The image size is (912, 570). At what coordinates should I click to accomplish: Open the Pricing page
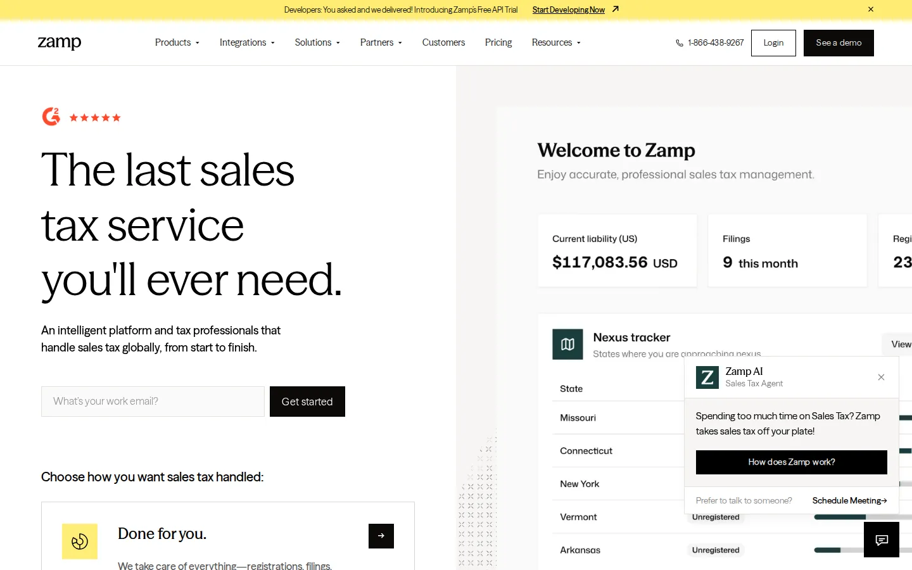(x=498, y=42)
